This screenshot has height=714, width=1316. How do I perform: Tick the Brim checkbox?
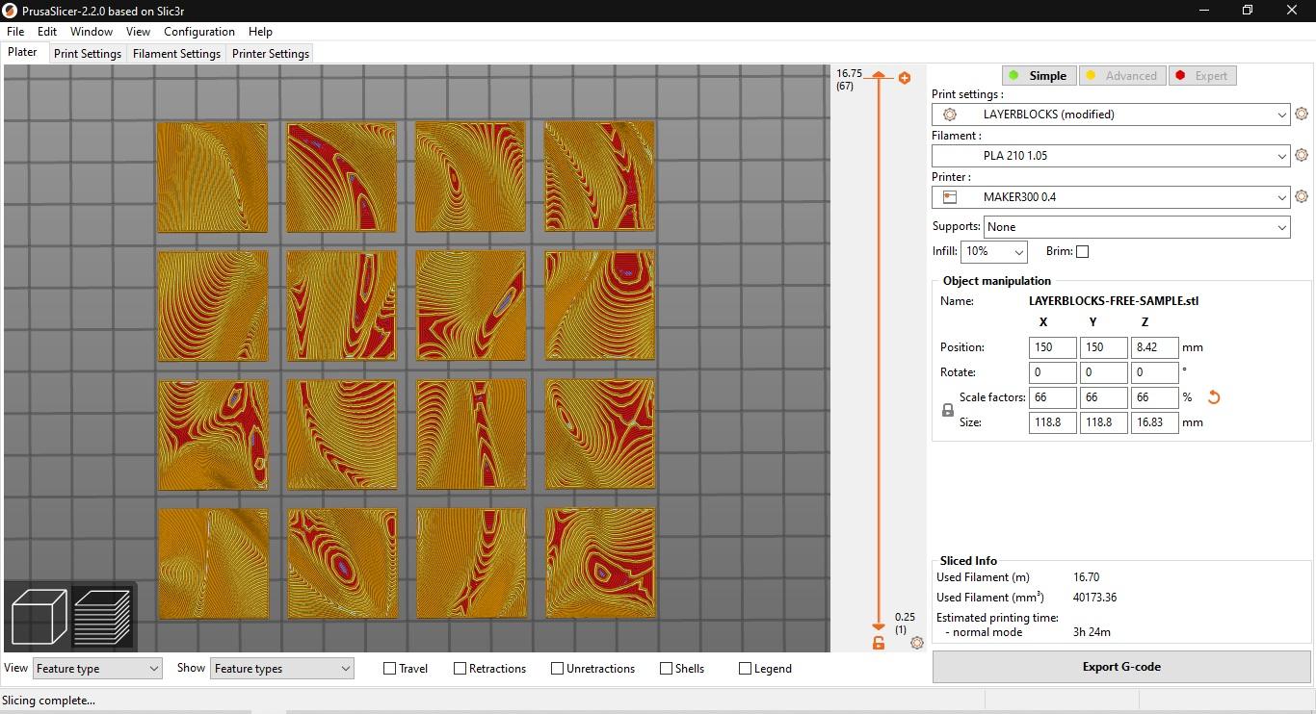click(1083, 252)
